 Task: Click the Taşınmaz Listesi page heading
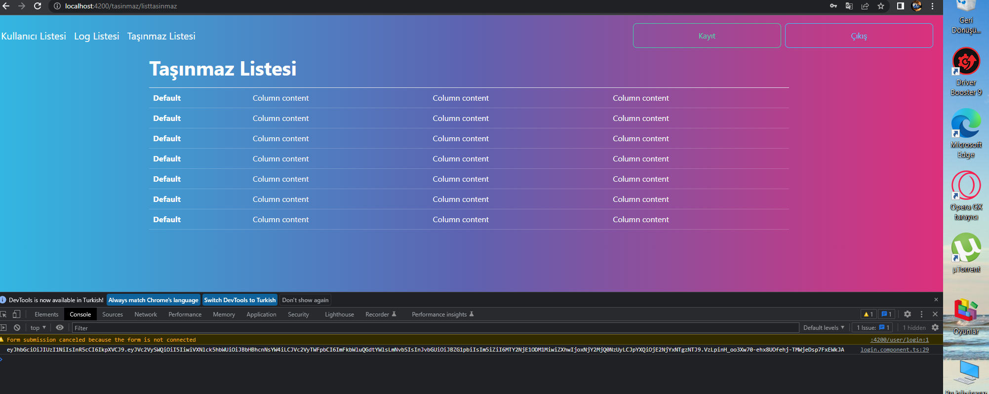click(x=223, y=69)
